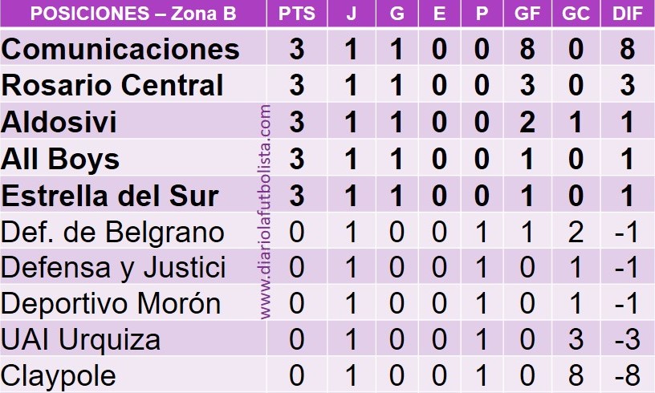Select the Comunicaciones team name
The image size is (655, 393).
tap(120, 49)
